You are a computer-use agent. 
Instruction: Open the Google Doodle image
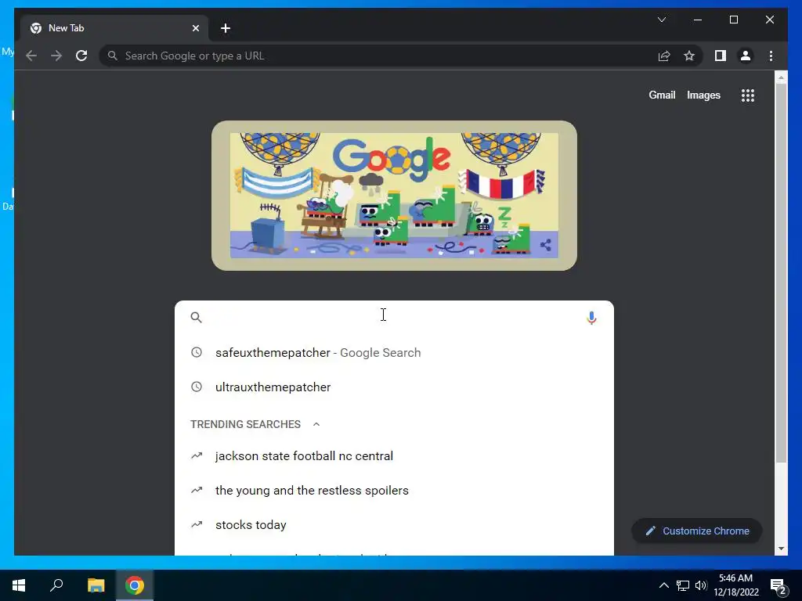(x=394, y=195)
